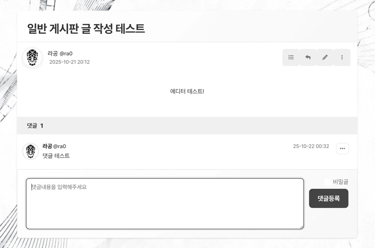
Task: Click the author link 라공 @ra0
Action: [x=60, y=53]
